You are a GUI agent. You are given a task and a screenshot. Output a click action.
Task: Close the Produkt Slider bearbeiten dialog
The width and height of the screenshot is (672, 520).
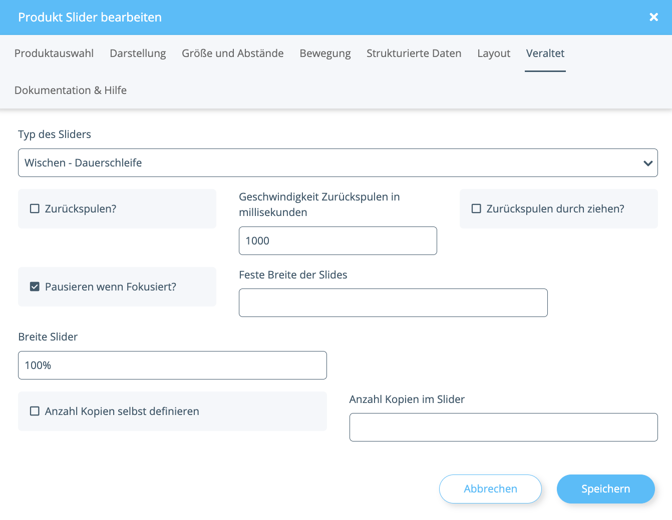(653, 17)
